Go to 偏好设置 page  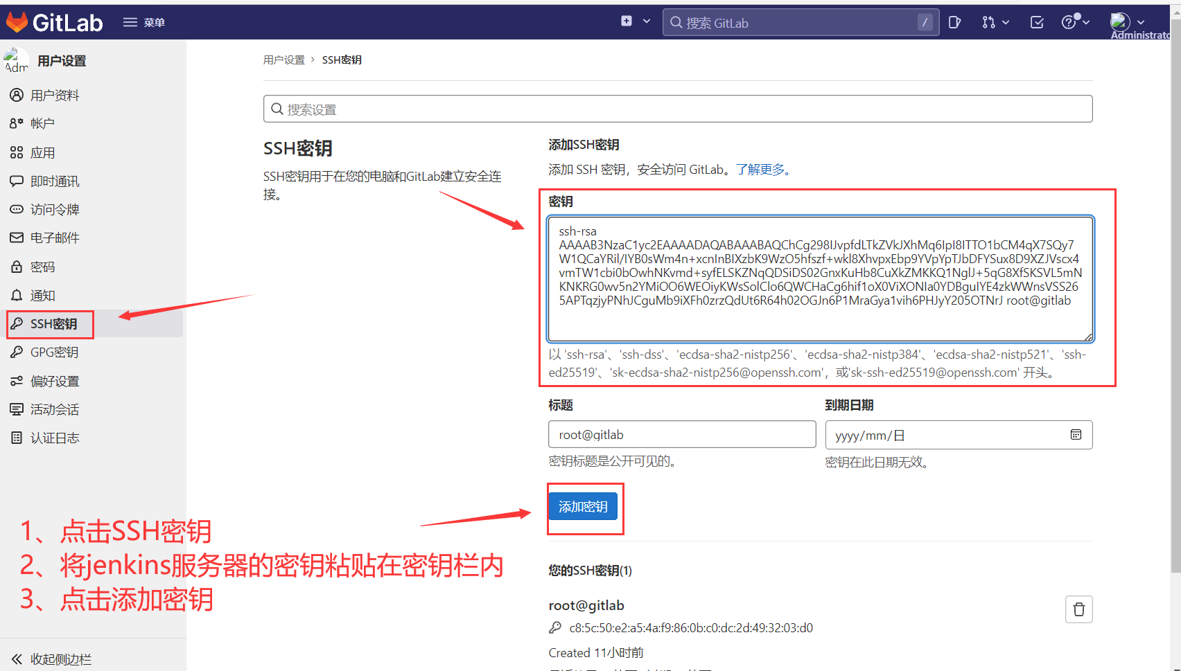coord(55,381)
